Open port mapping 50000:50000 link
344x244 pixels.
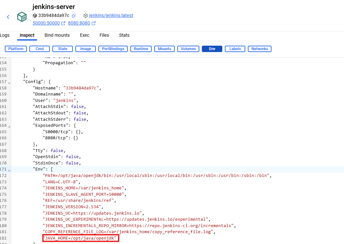pyautogui.click(x=46, y=23)
